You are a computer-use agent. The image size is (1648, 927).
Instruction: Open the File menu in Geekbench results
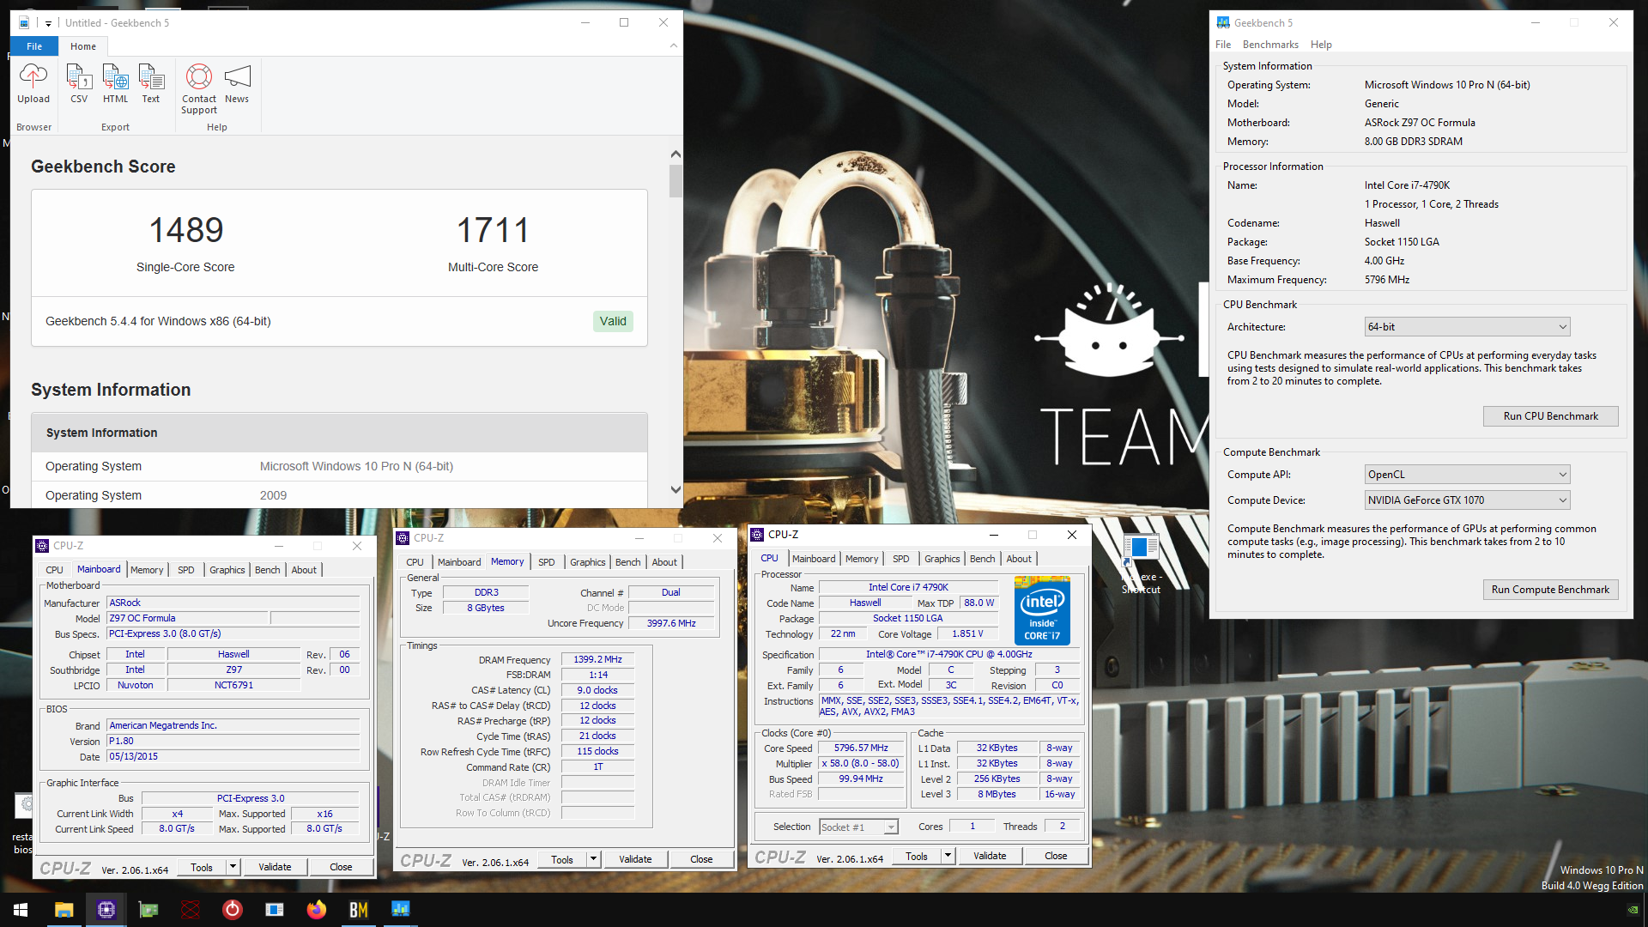34,46
